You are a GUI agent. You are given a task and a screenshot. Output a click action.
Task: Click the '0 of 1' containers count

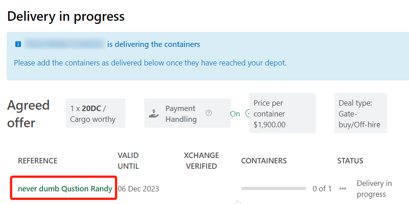click(x=322, y=189)
